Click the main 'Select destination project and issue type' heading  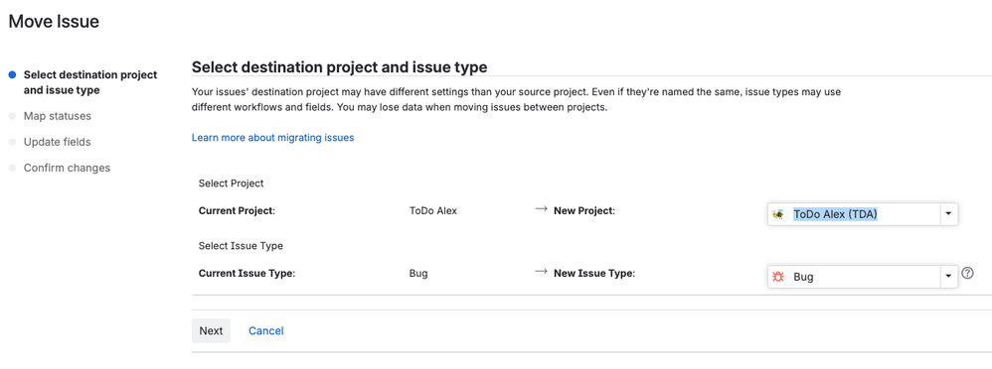[340, 67]
